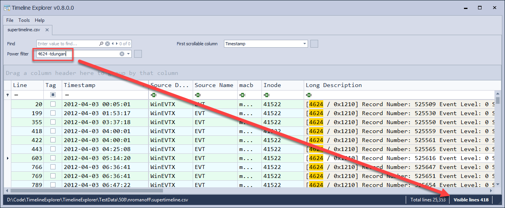Screen dimensions: 505x208
Task: Open the First scrollable column dropdown
Action: tap(304, 44)
